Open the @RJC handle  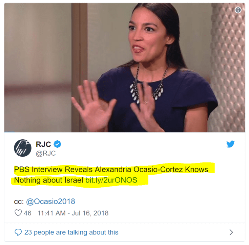46,153
